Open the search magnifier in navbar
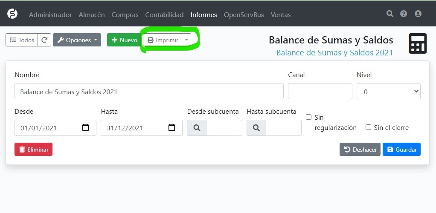Screen dimensions: 436x213 tap(389, 14)
